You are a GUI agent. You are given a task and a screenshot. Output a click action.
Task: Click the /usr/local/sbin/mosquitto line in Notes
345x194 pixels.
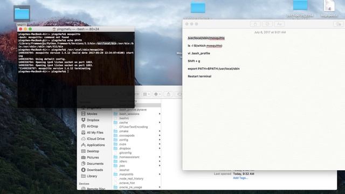[x=206, y=38]
